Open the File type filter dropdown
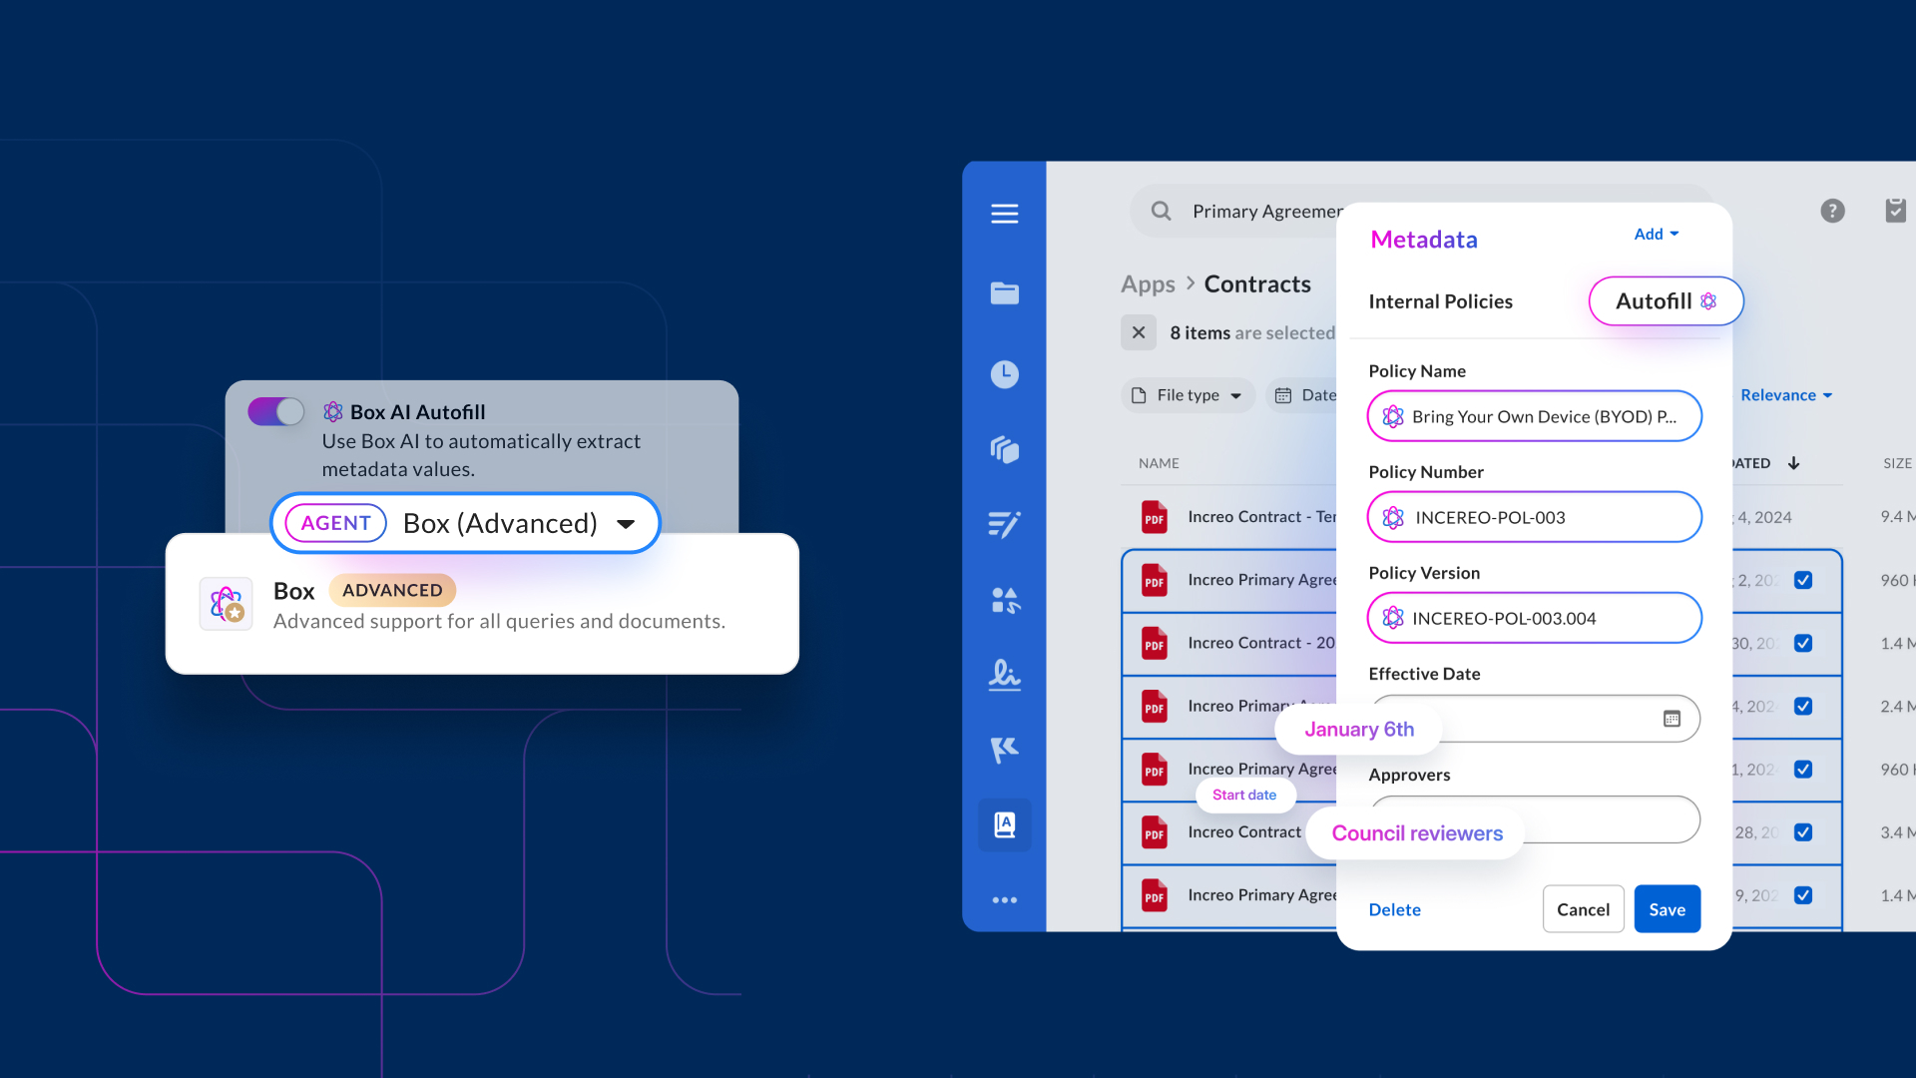Viewport: 1916px width, 1078px height. coord(1189,395)
